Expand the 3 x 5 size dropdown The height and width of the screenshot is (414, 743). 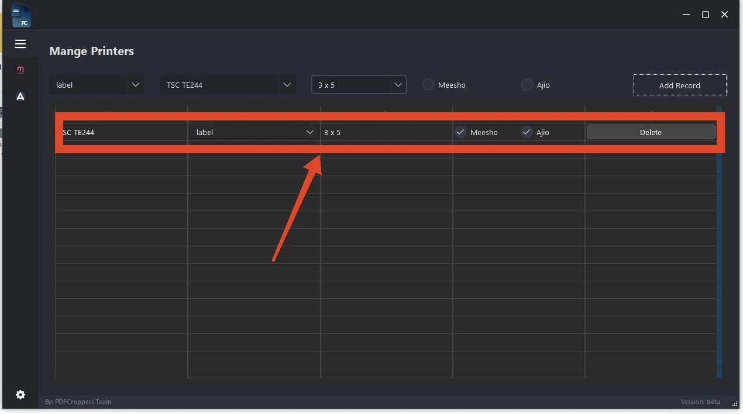click(x=359, y=85)
